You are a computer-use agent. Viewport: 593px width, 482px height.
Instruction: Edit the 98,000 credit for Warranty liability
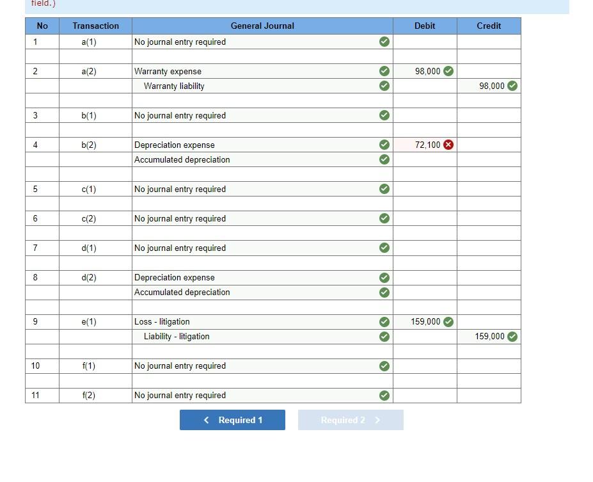click(489, 86)
